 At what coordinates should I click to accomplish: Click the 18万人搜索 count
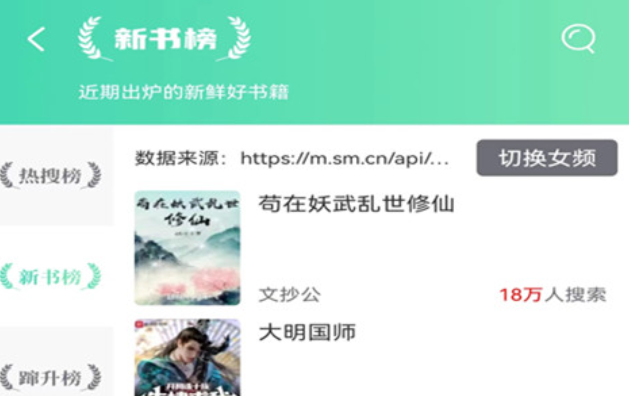[x=552, y=295]
